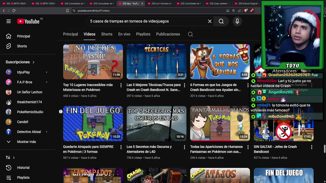The height and width of the screenshot is (183, 326).
Task: Open title SIN SALTAR - Jefes de Crash Bandicoot
Action: click(x=275, y=149)
